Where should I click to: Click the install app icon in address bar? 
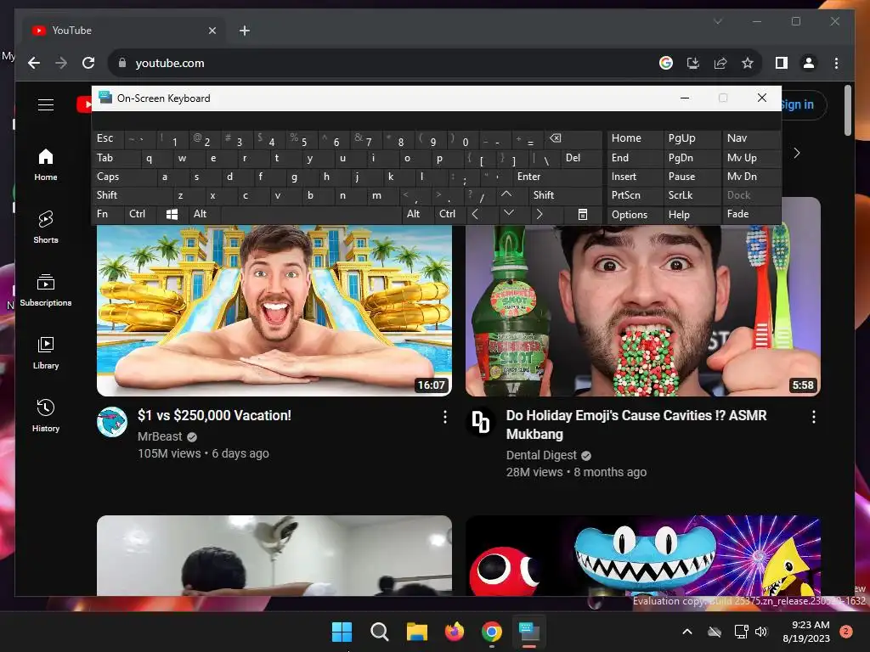(693, 63)
